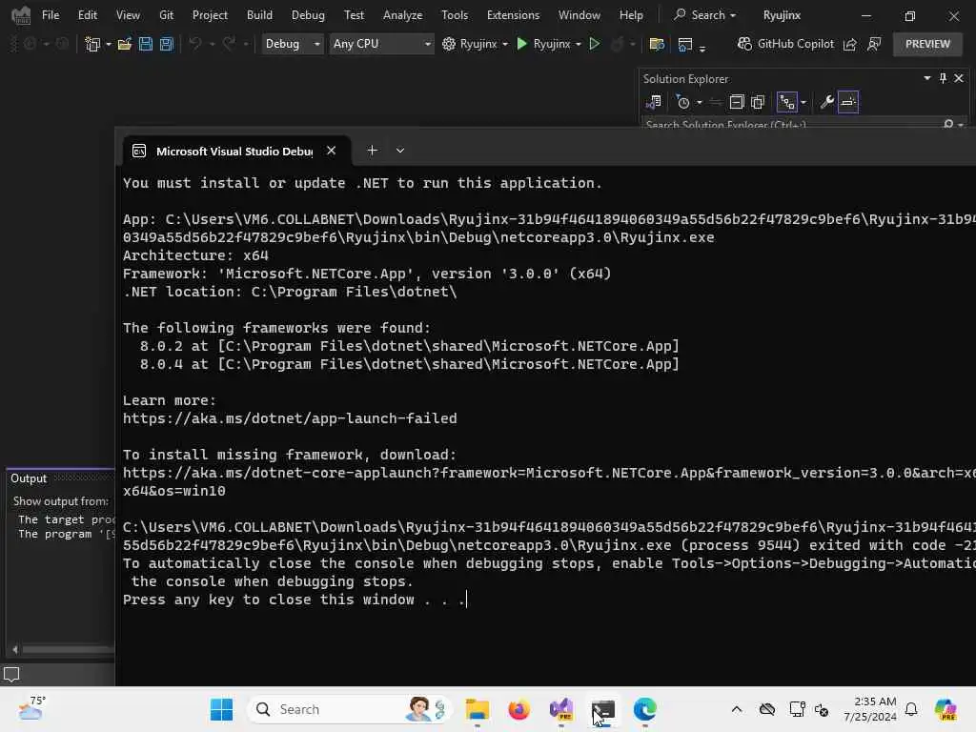Open Solution Explorer window options dropdown arrow
The height and width of the screenshot is (732, 976).
926,78
